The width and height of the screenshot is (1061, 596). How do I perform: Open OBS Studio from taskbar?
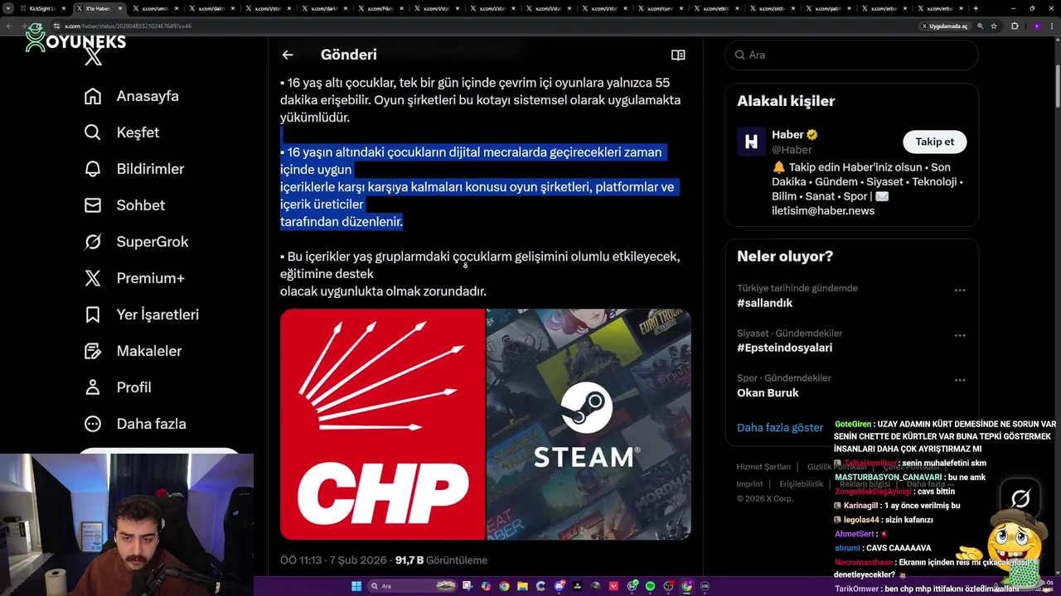click(668, 586)
